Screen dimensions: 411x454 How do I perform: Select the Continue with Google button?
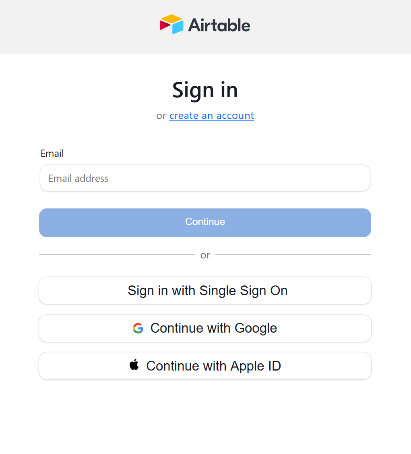[x=205, y=328]
